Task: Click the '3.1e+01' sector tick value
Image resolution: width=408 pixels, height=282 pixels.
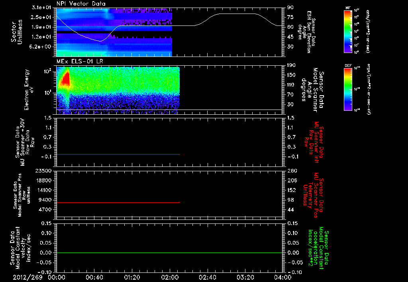Action: 41,8
